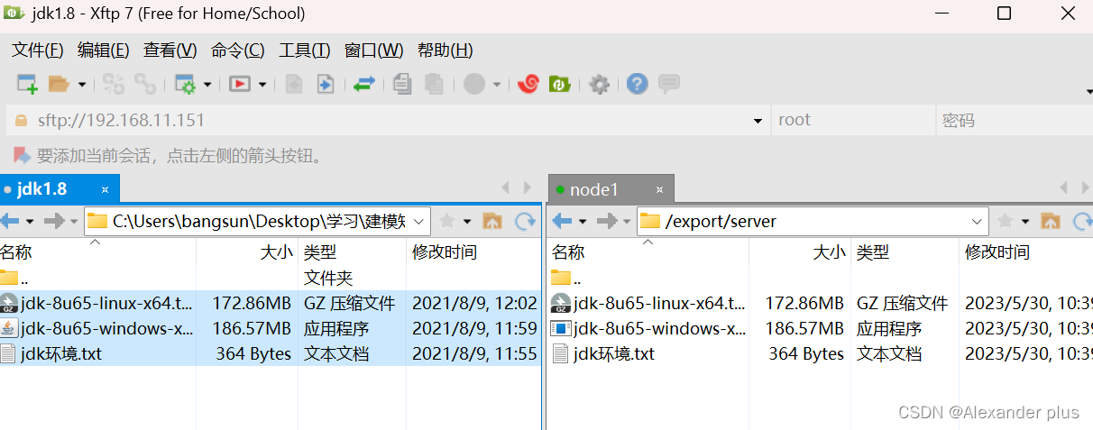Open parent folder .. in remote pane
The image size is (1093, 430).
[821, 278]
